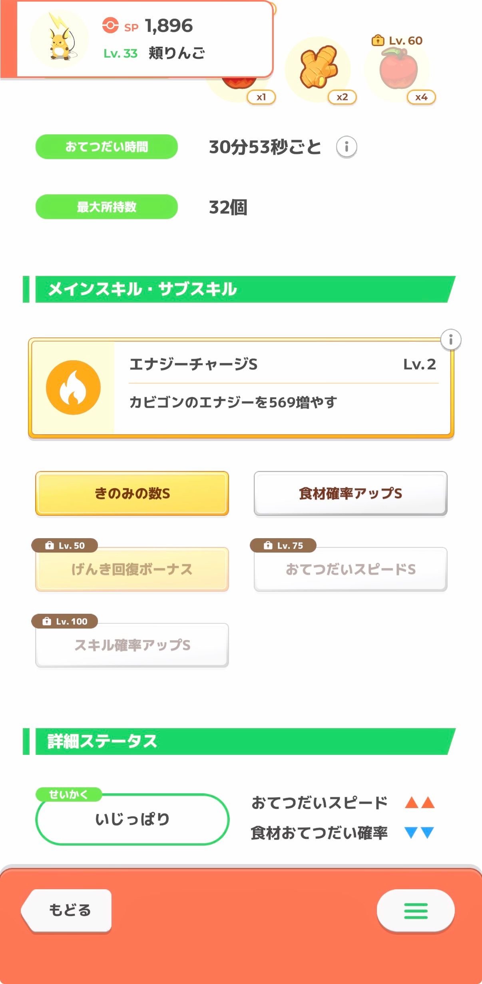Screen dimensions: 482x984
Task: Tap the red up arrows for おてつだいスピード
Action: [x=420, y=802]
